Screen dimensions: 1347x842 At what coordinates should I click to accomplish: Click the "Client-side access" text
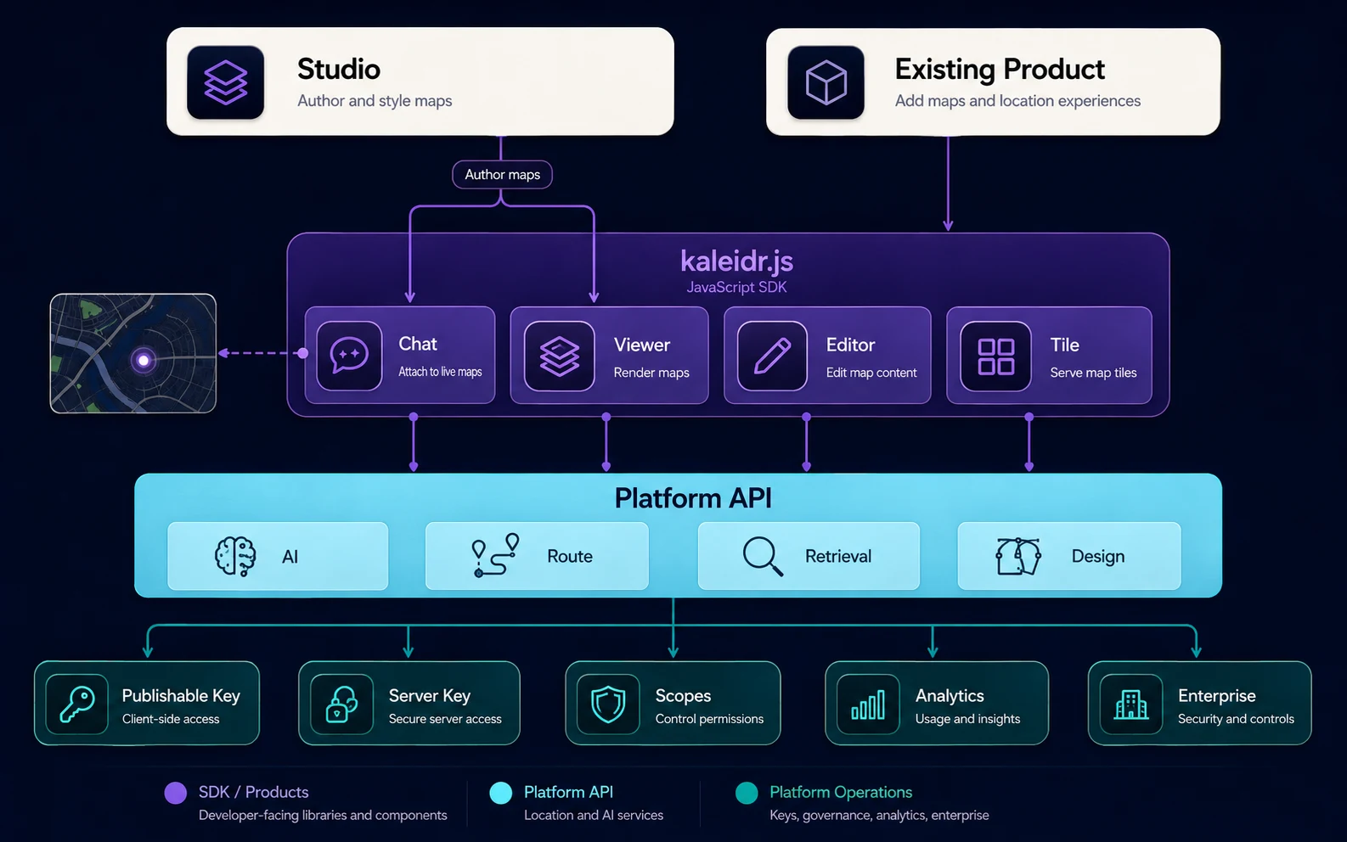click(x=171, y=719)
